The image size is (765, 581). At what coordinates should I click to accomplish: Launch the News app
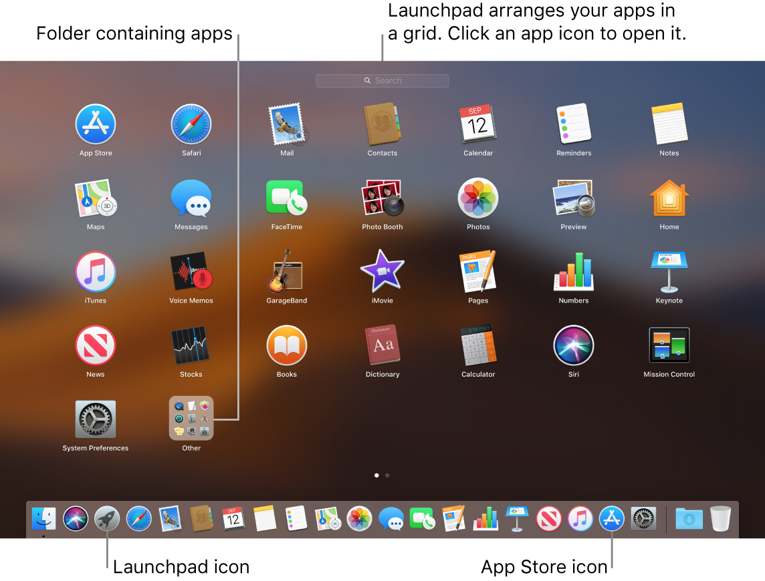coord(96,345)
